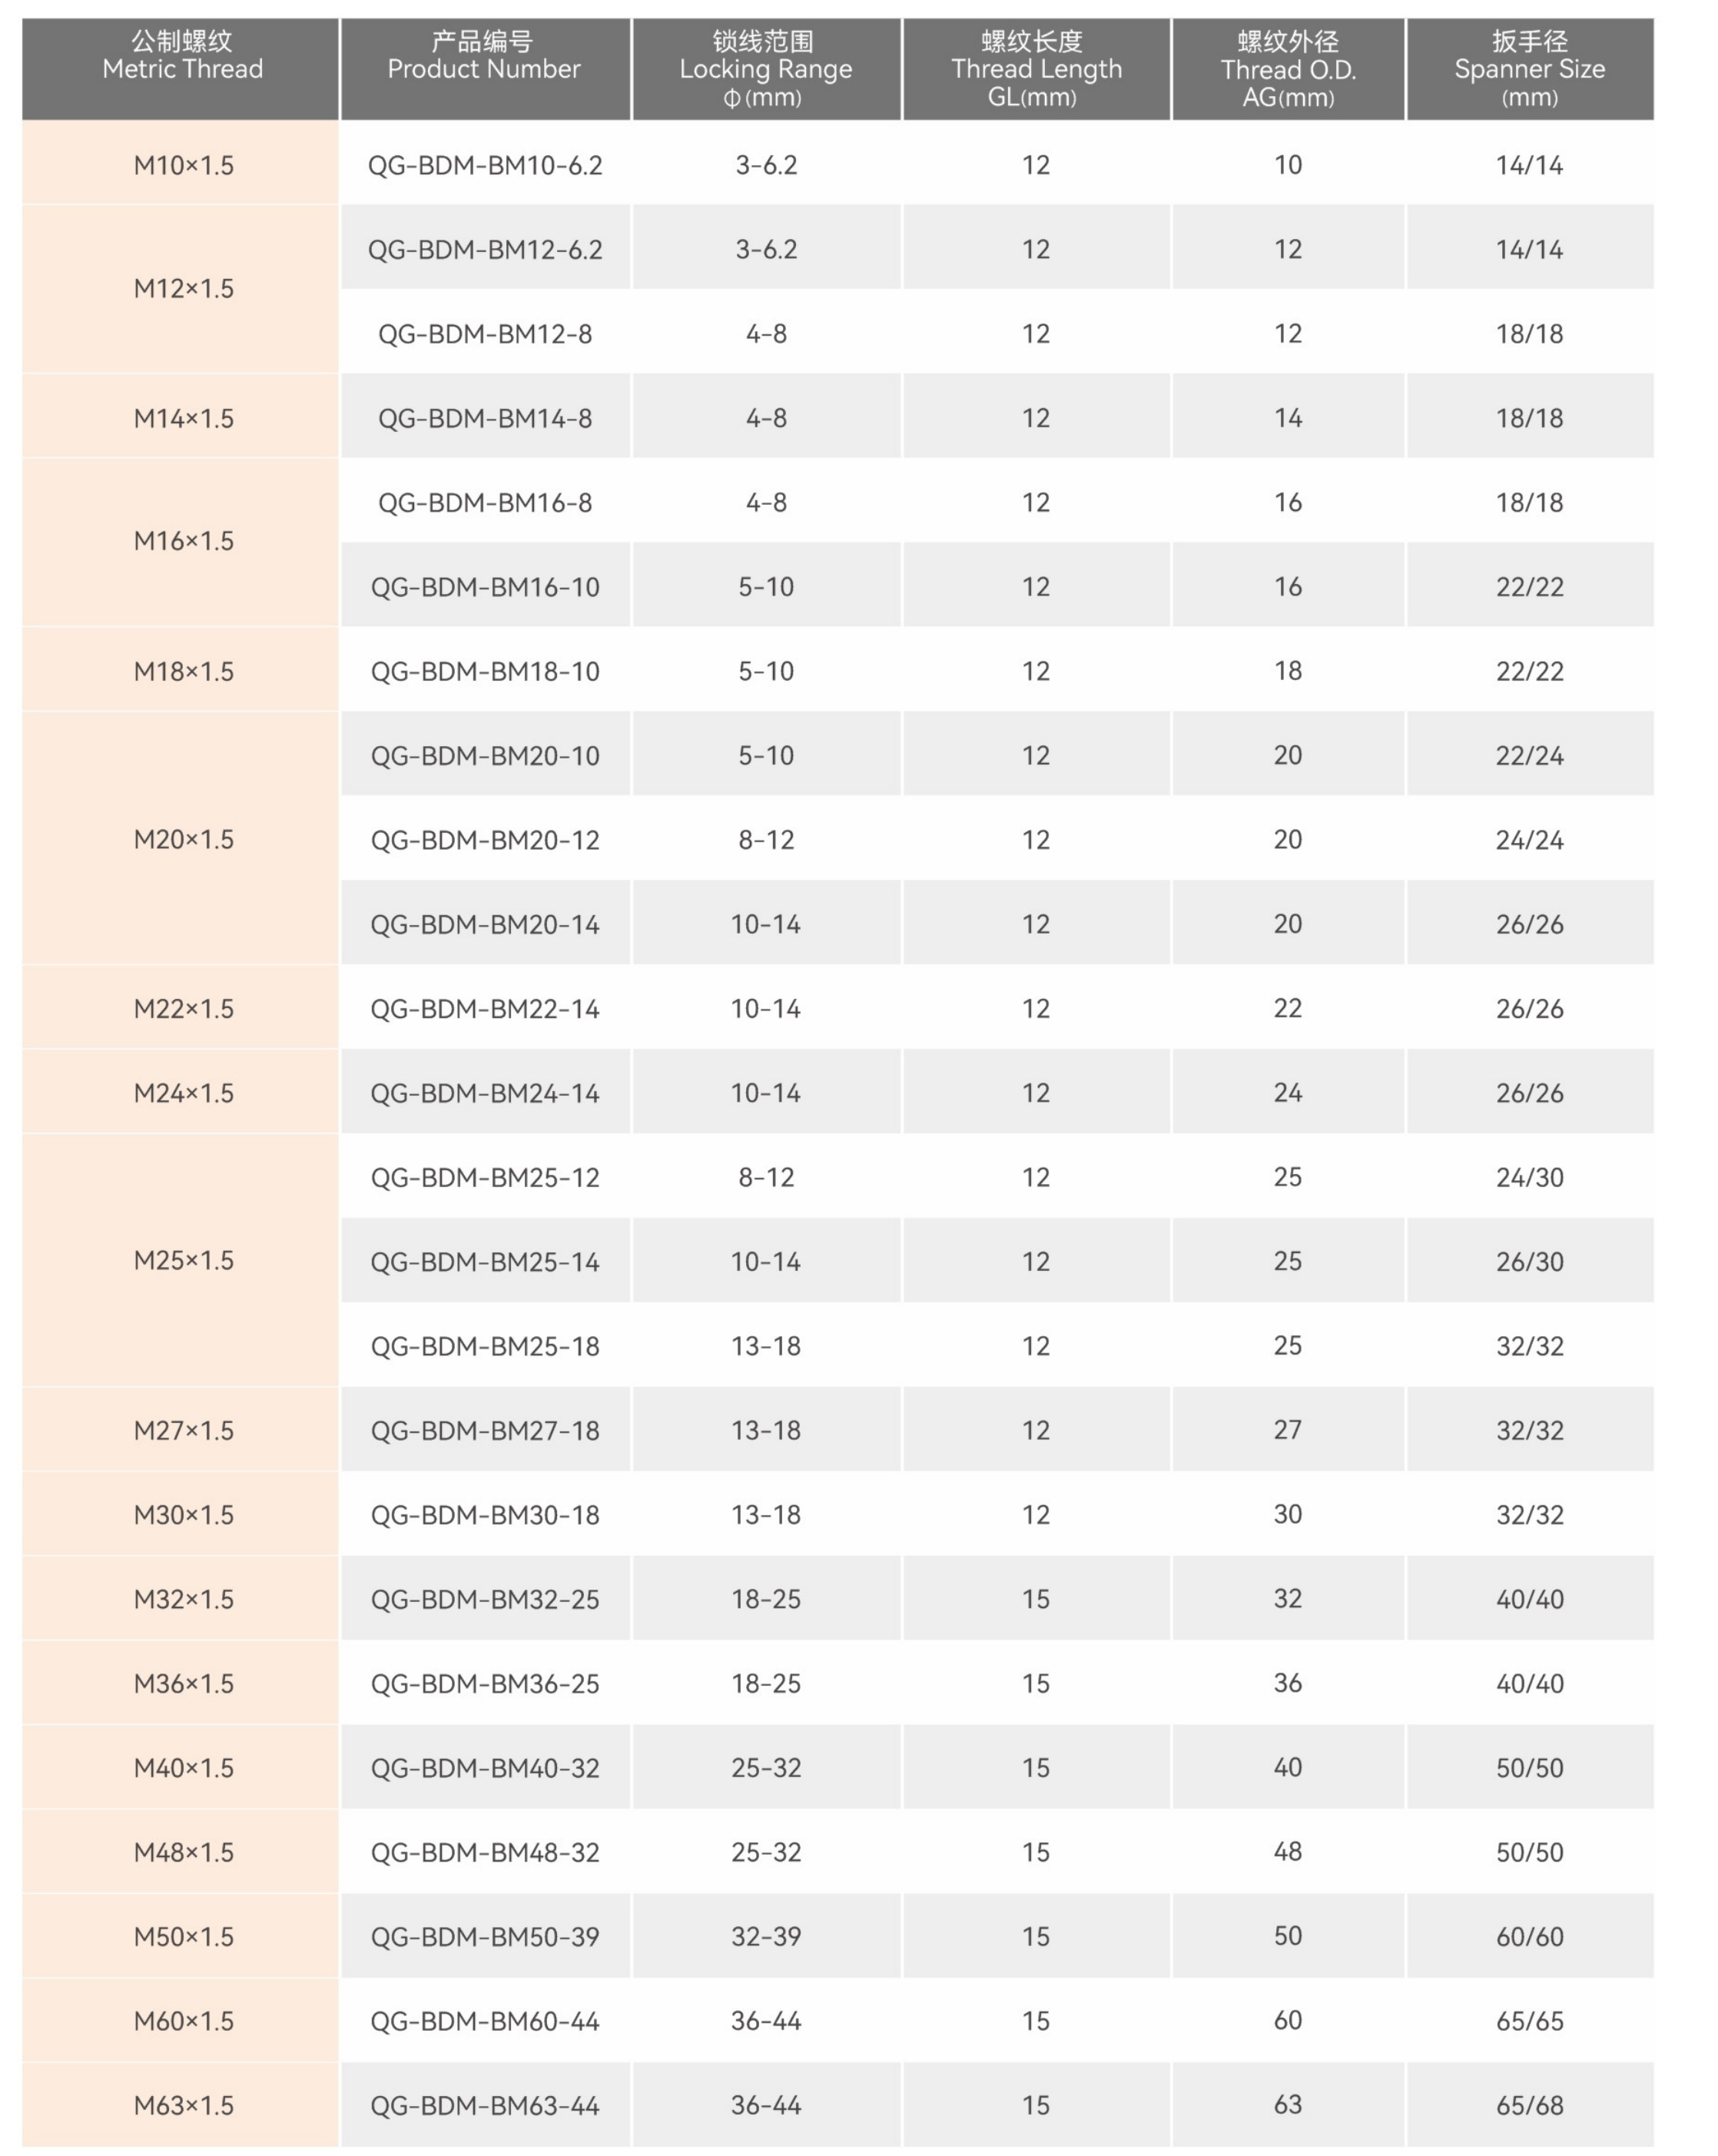This screenshot has width=1718, height=2156.
Task: Click product number QG-BDM-BM20-12
Action: coord(485,840)
